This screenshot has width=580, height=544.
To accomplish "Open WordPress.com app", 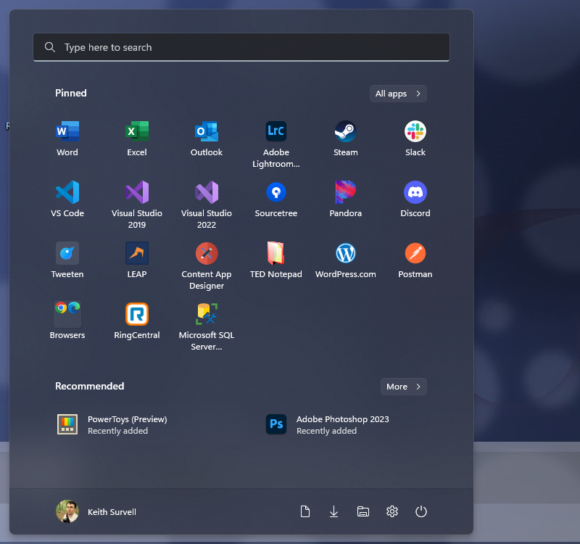I will point(346,261).
